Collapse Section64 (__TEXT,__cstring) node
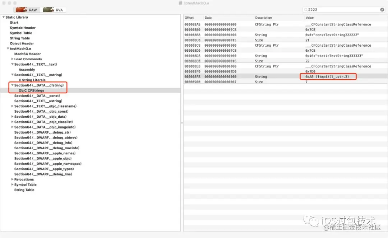This screenshot has width=388, height=238. (12, 75)
